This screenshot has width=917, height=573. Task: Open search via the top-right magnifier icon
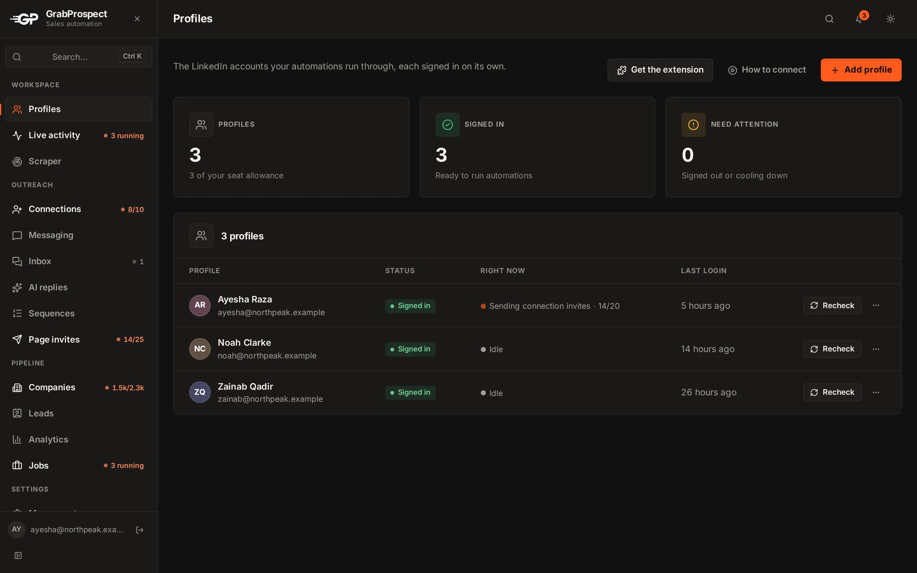[x=829, y=18]
